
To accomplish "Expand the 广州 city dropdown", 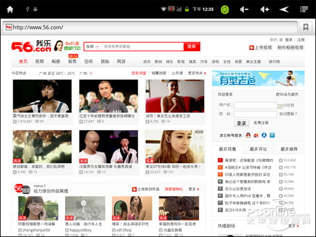I will (86, 73).
